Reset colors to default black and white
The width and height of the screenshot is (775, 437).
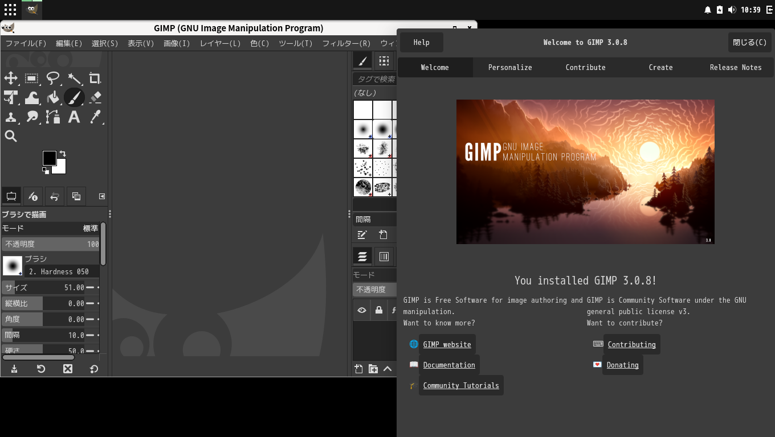coord(46,170)
